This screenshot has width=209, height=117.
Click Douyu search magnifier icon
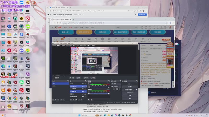point(136,27)
